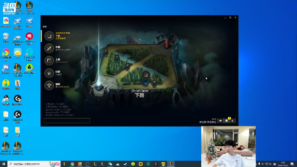Open the Aladin Ebook desktop shortcut
The image size is (297, 167).
17,23
